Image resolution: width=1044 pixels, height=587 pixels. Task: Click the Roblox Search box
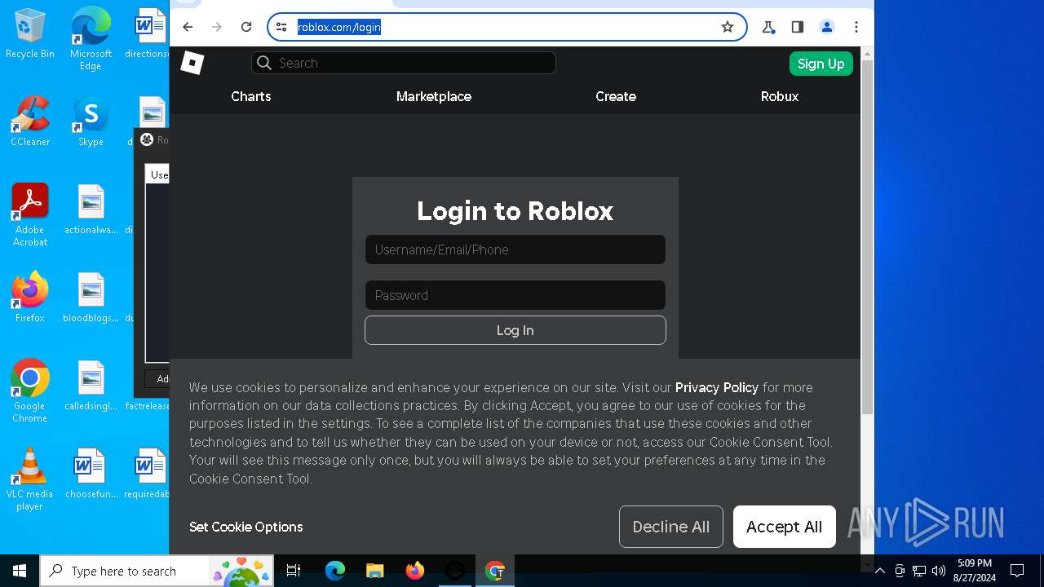pos(404,63)
